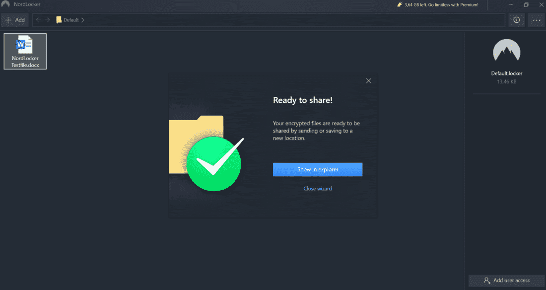This screenshot has width=546, height=290.
Task: Click the NordLocker logo in title bar
Action: [x=5, y=4]
